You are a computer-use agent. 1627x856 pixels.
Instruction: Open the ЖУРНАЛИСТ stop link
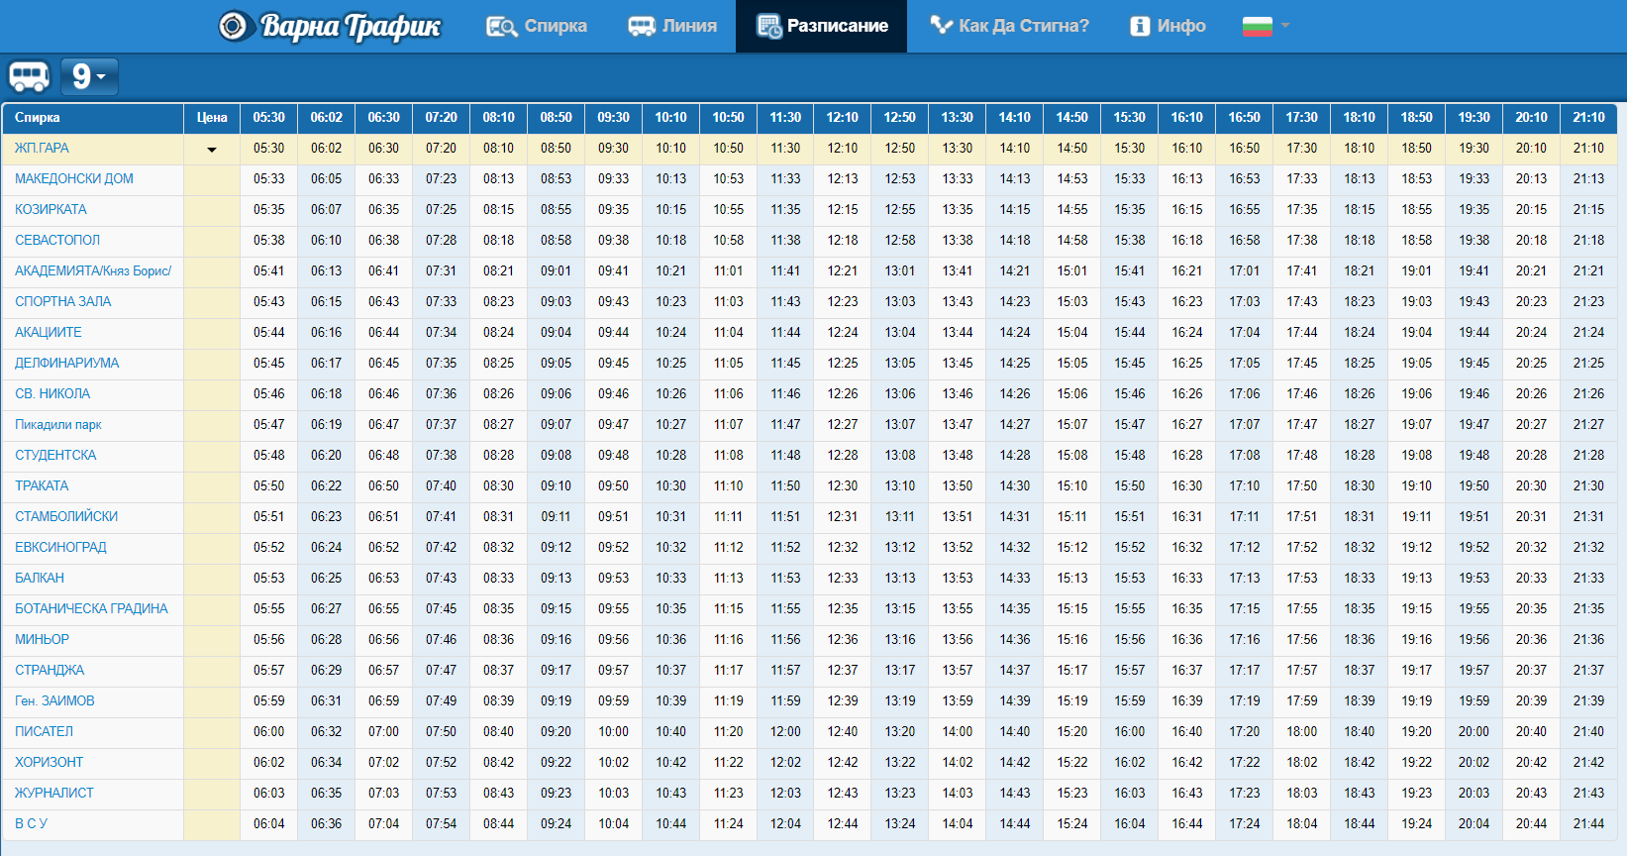click(x=54, y=793)
